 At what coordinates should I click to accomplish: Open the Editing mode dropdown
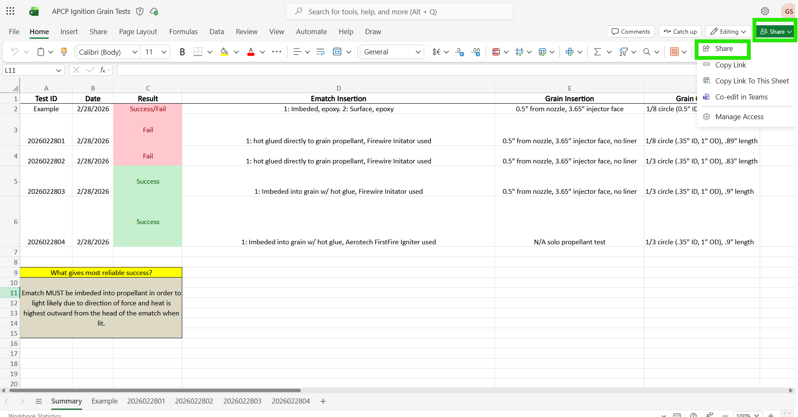(x=728, y=32)
